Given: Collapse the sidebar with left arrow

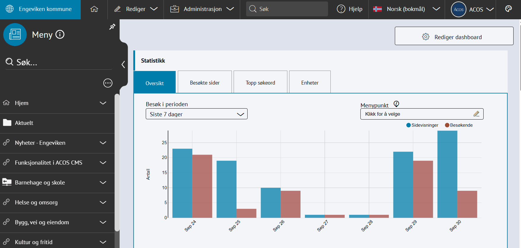Looking at the screenshot, I should [x=123, y=65].
